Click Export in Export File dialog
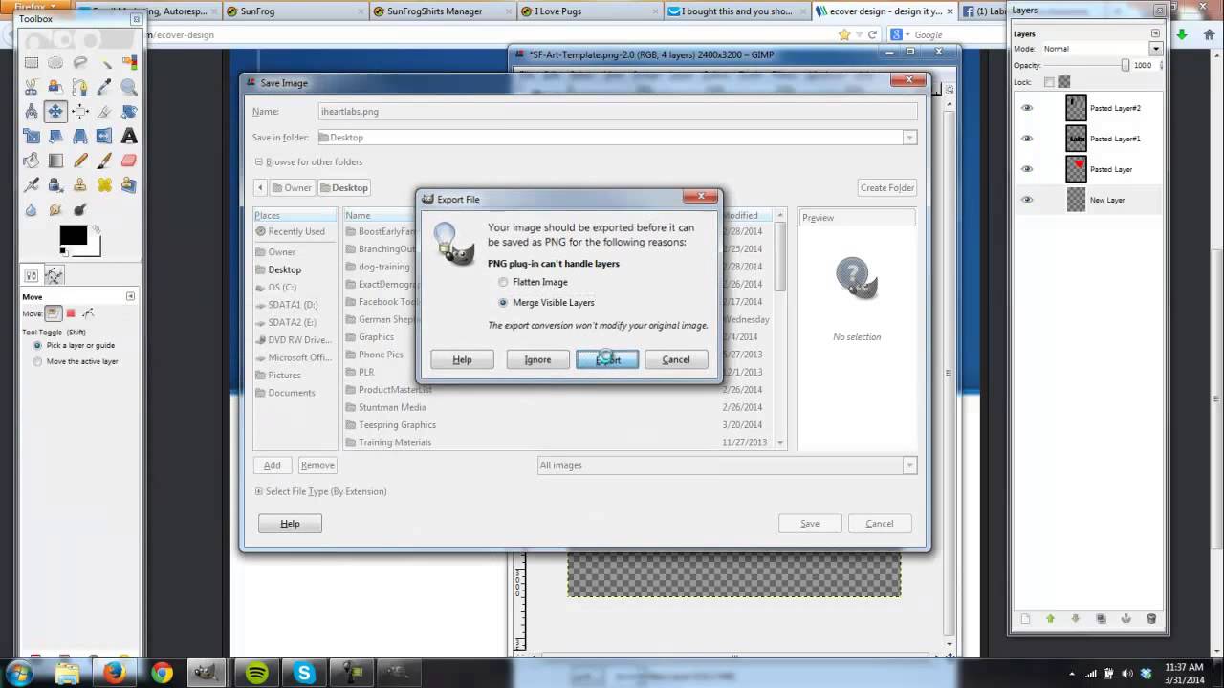The width and height of the screenshot is (1224, 688). (x=607, y=359)
